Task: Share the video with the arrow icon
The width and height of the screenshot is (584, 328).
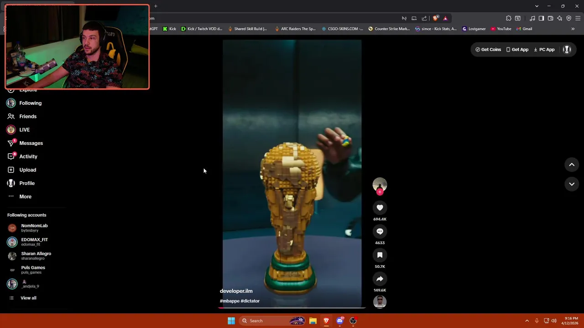Action: (x=380, y=279)
